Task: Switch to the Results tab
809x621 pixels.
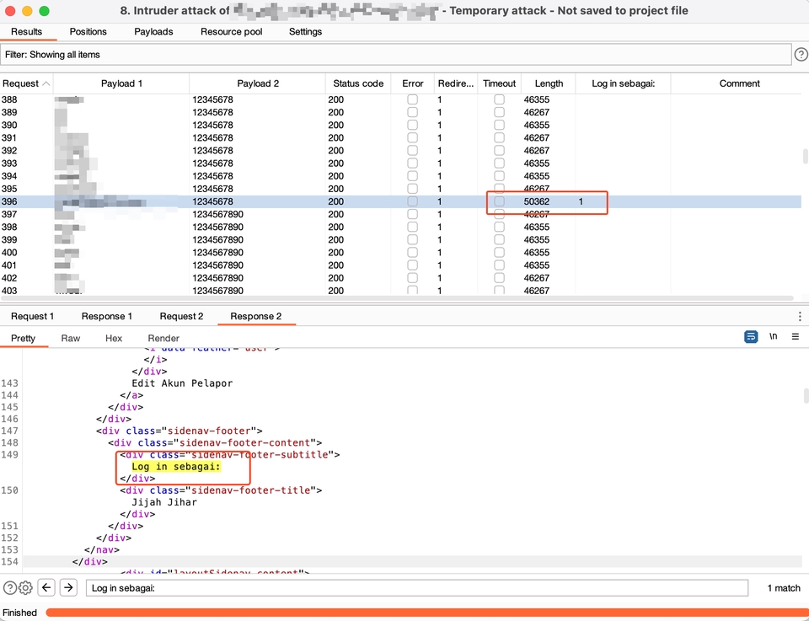Action: click(x=26, y=31)
